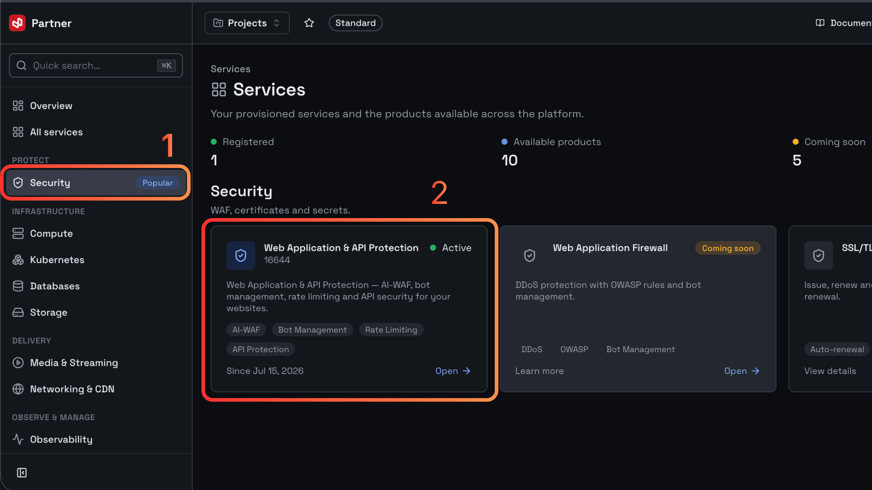This screenshot has height=490, width=872.
Task: Click the Rate Limiting tag
Action: [x=391, y=330]
